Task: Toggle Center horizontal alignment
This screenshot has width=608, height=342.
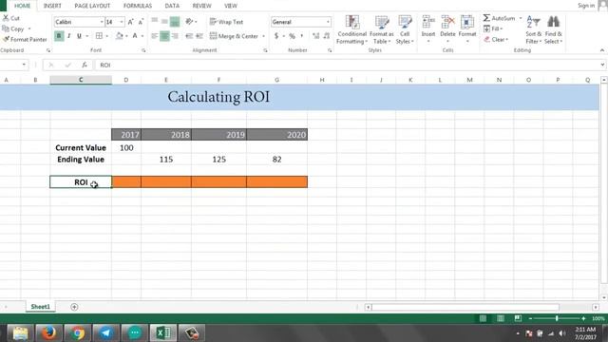Action: (x=164, y=36)
